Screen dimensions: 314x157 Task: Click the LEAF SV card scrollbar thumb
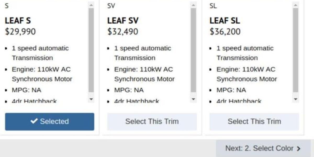coord(193,50)
